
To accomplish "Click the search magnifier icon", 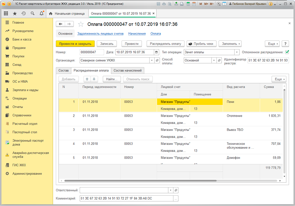I will coord(33,14).
